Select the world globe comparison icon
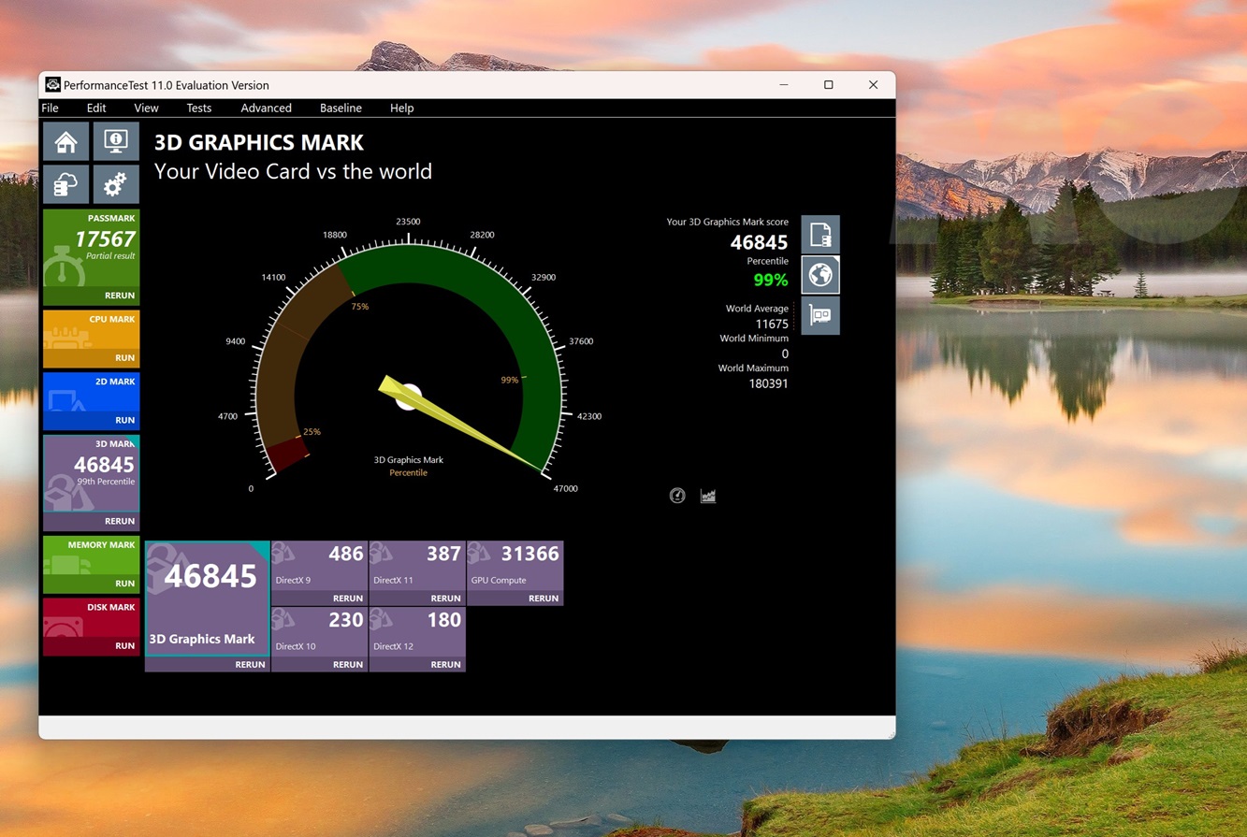Screen dimensions: 1247x837 pos(820,275)
